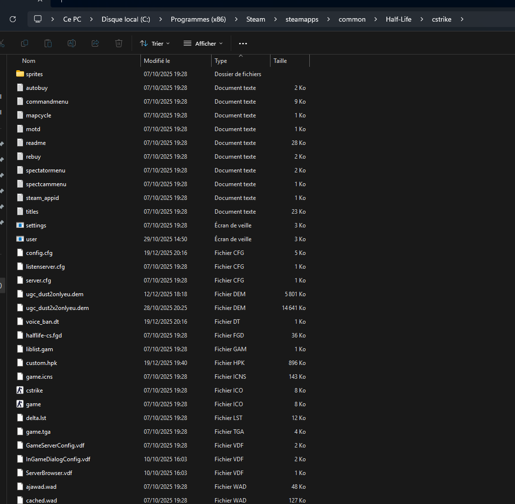
Task: Select the user screensaver file icon
Action: click(20, 239)
